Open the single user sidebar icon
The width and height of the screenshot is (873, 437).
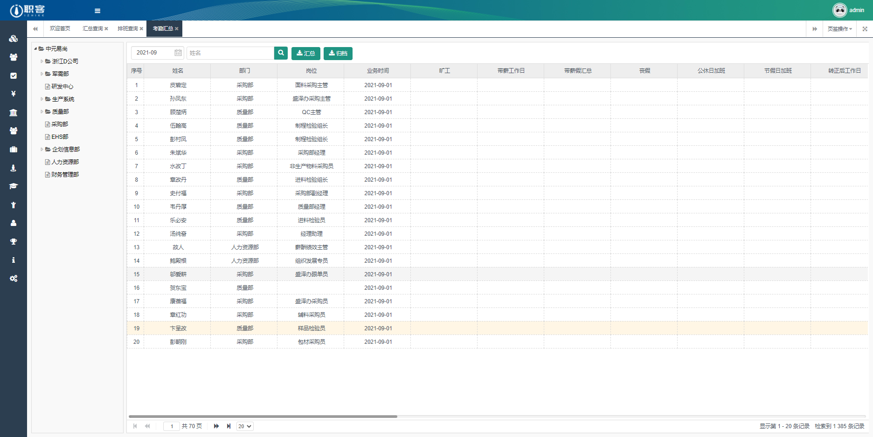click(14, 223)
